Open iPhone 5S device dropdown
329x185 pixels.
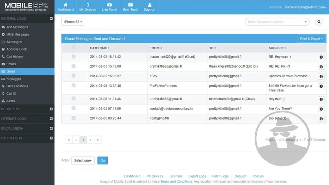click(x=73, y=22)
